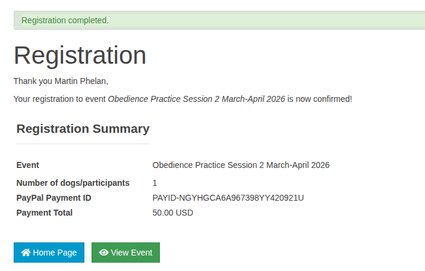Click the green 'Registration completed.' alert banner
Image resolution: width=425 pixels, height=271 pixels.
point(219,20)
